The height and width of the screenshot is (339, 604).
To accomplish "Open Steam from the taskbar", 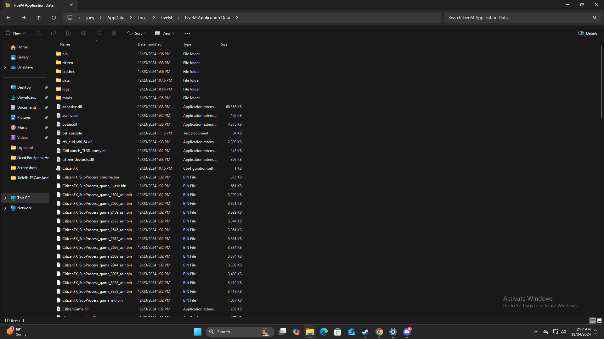I will tap(365, 332).
